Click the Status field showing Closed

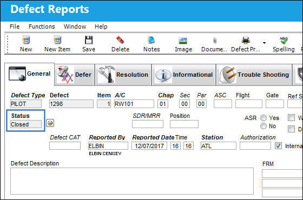click(x=26, y=124)
